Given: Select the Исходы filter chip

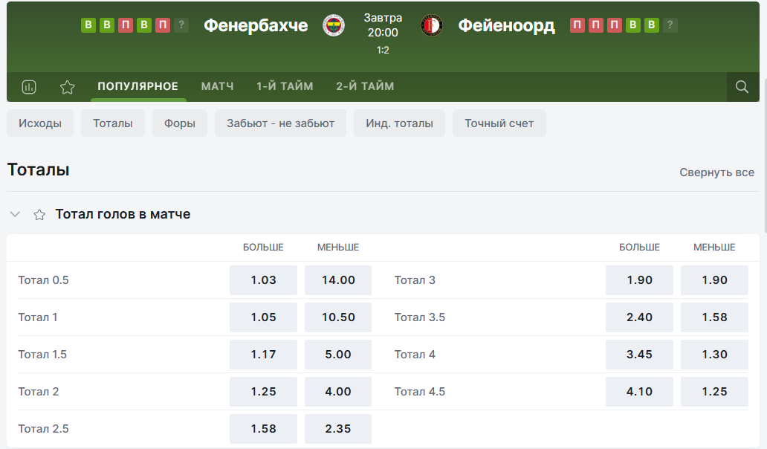Looking at the screenshot, I should (40, 123).
